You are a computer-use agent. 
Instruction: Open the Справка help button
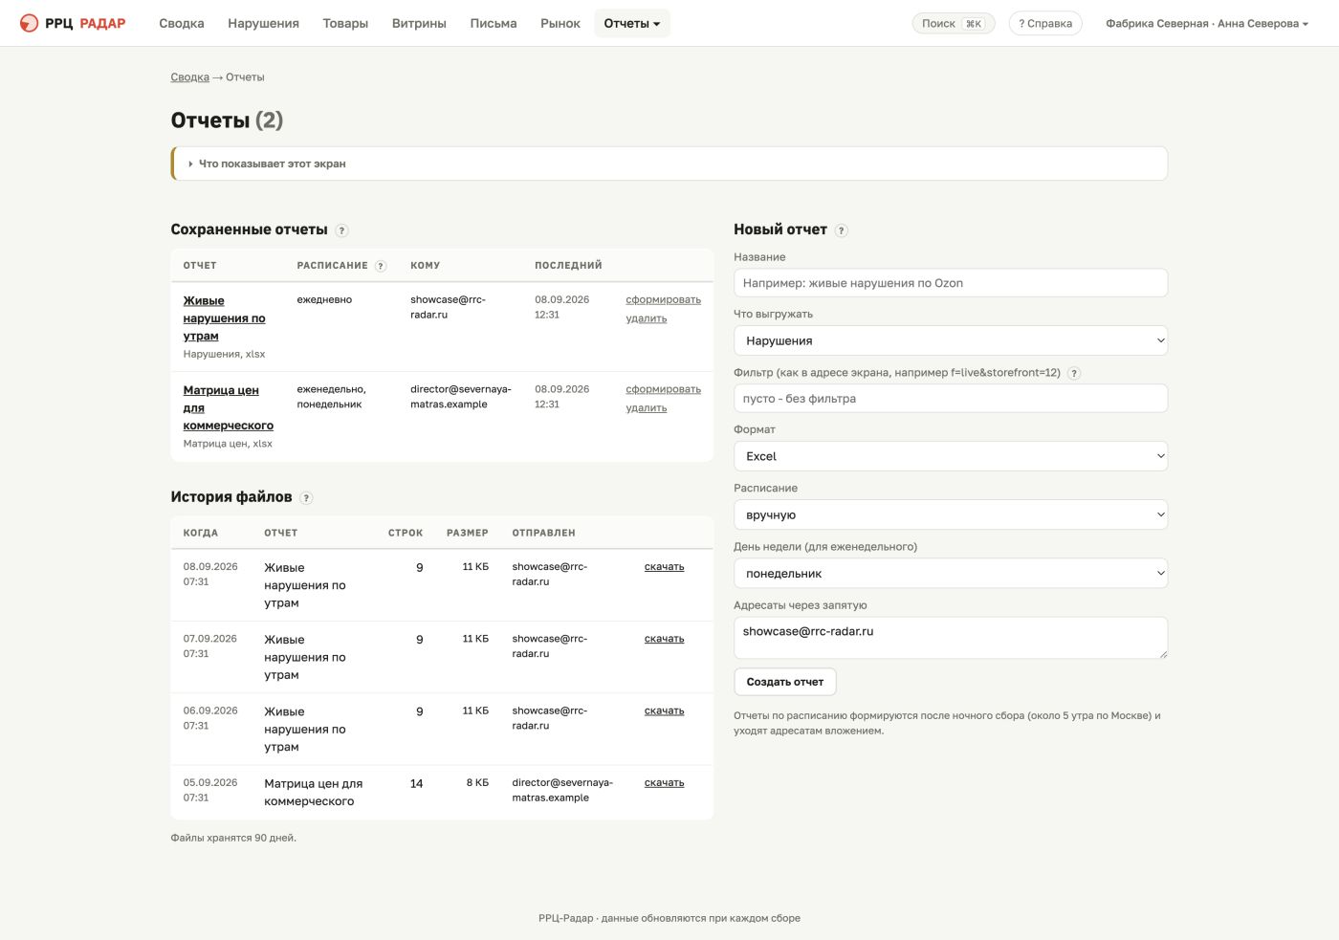pos(1045,23)
